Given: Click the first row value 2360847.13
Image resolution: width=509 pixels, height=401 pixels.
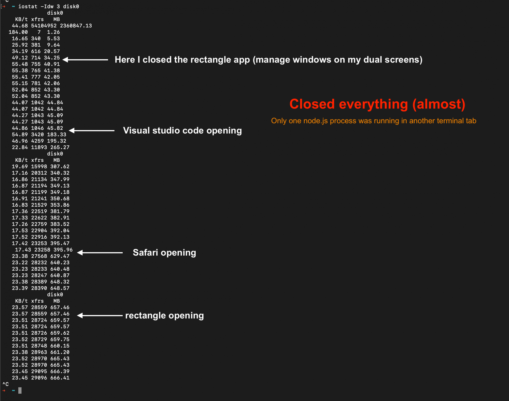Looking at the screenshot, I should tap(76, 26).
